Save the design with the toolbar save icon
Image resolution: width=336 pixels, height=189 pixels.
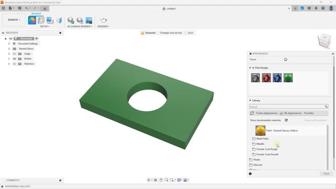tap(19, 8)
